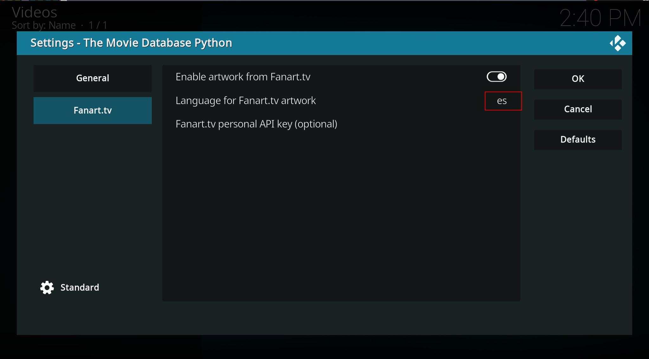Reset settings using the Defaults button
Viewport: 649px width, 359px height.
pos(578,139)
